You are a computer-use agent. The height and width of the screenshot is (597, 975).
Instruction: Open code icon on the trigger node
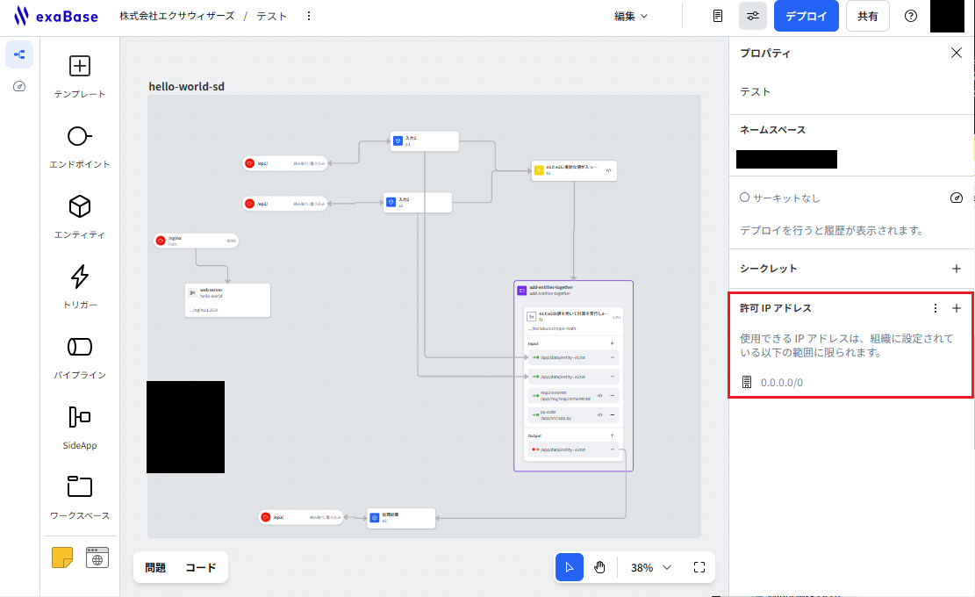tap(609, 170)
